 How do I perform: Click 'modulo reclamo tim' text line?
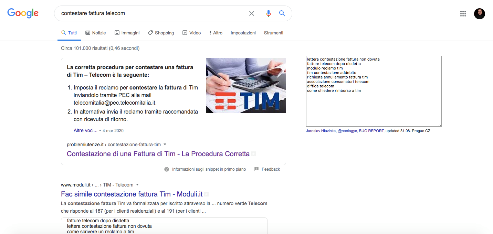pos(325,68)
